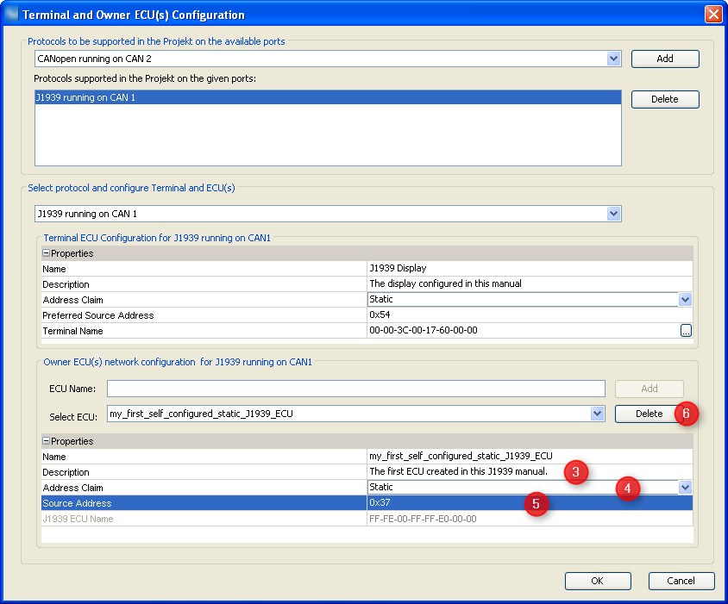Add CANopen running on CAN 2 to supported protocols
728x604 pixels.
pos(664,59)
